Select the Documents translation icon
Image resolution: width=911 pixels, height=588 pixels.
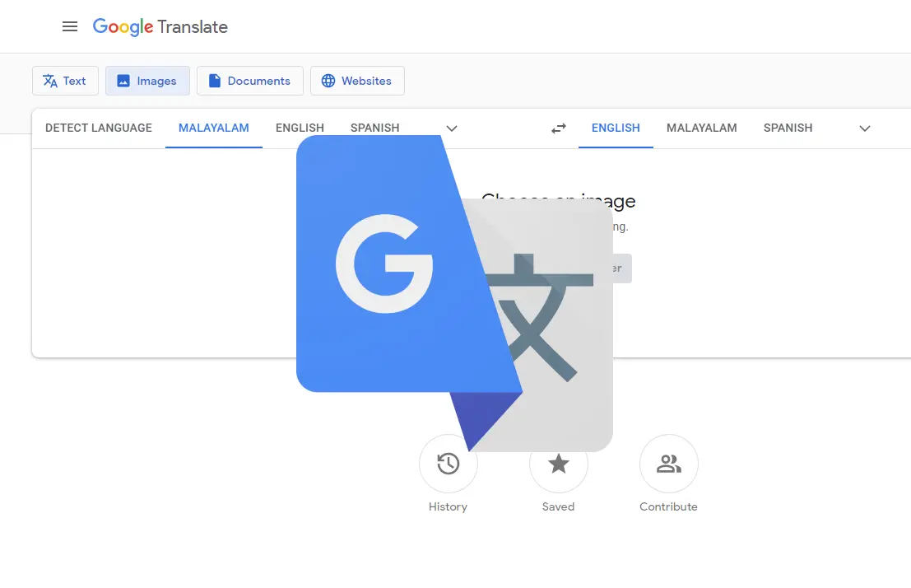(x=216, y=80)
